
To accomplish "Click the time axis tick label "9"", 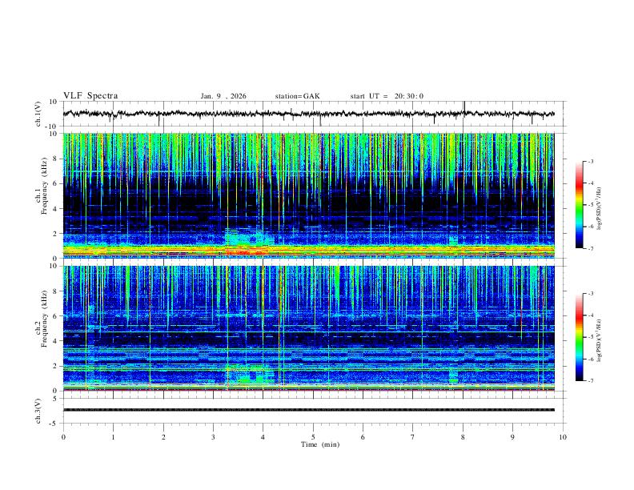I will [512, 437].
